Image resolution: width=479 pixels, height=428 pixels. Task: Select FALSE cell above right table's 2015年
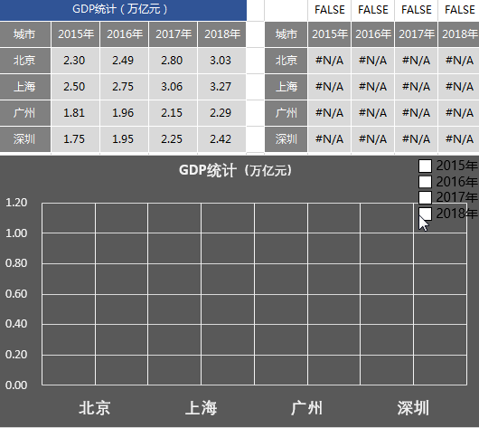(x=329, y=10)
